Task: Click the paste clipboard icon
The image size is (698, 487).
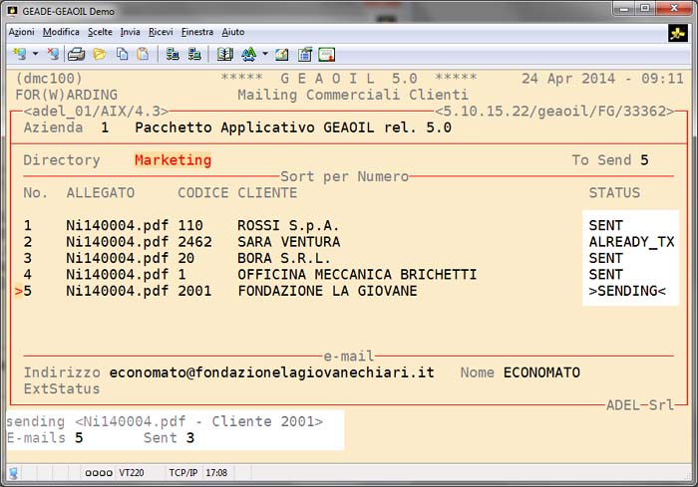Action: click(x=144, y=54)
